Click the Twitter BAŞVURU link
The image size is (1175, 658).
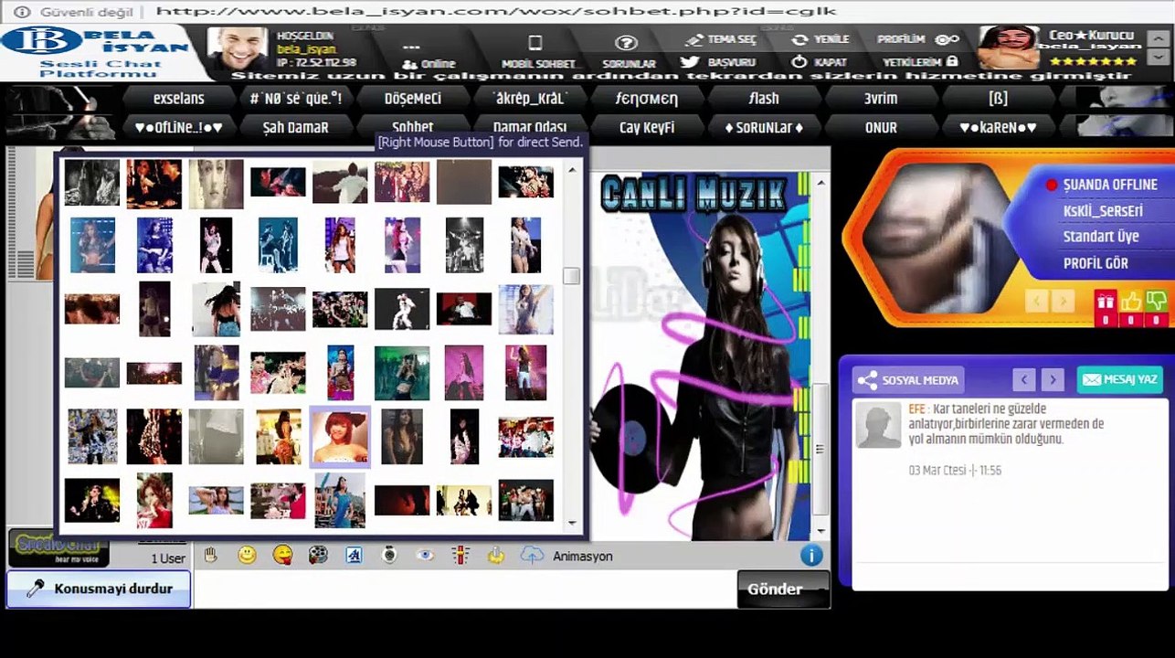click(718, 62)
